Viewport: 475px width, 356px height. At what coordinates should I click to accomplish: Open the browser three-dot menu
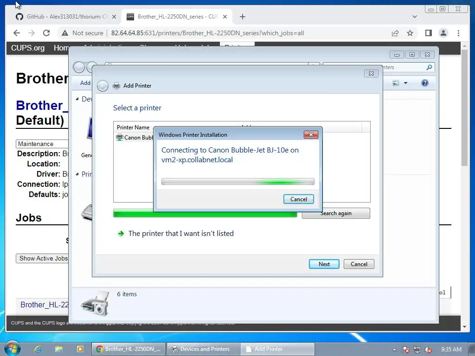[458, 33]
